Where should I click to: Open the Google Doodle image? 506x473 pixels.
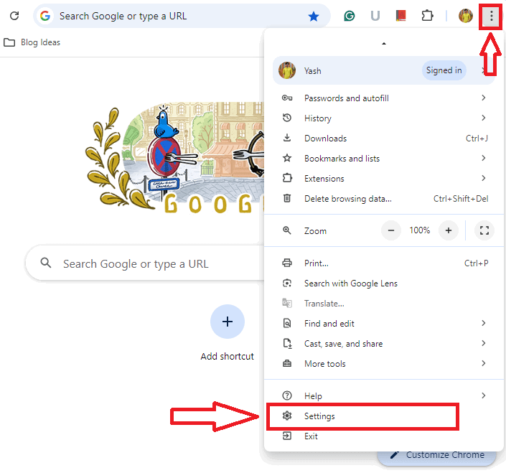click(x=176, y=158)
